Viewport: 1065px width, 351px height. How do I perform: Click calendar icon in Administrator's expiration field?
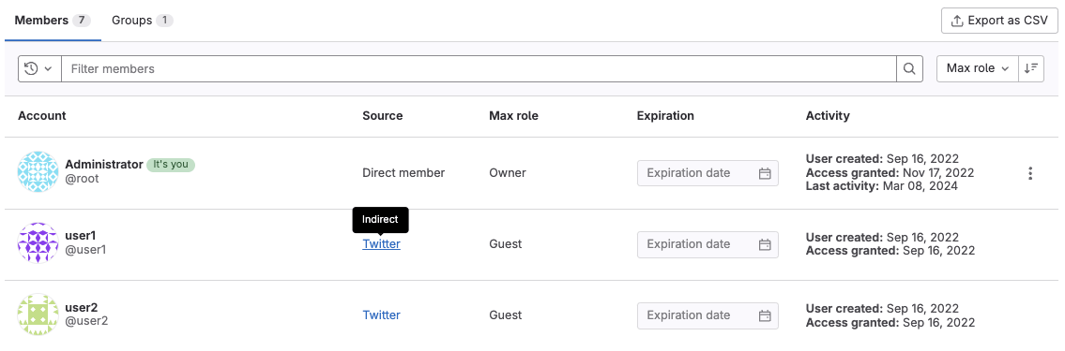(x=765, y=173)
